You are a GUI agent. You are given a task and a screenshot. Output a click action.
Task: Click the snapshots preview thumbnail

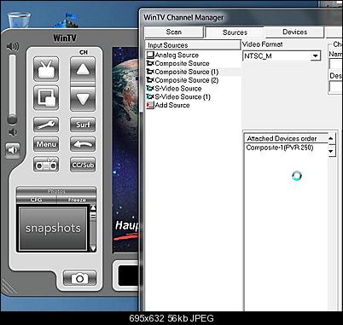[x=53, y=229]
